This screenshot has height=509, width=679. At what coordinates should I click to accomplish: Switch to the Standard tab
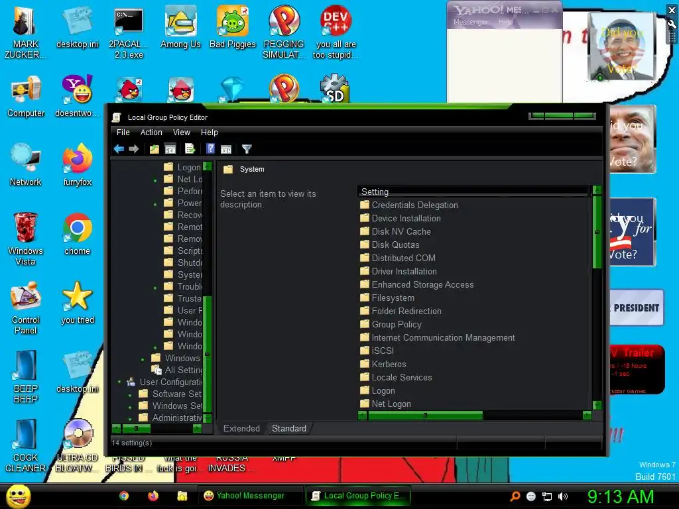tap(289, 429)
